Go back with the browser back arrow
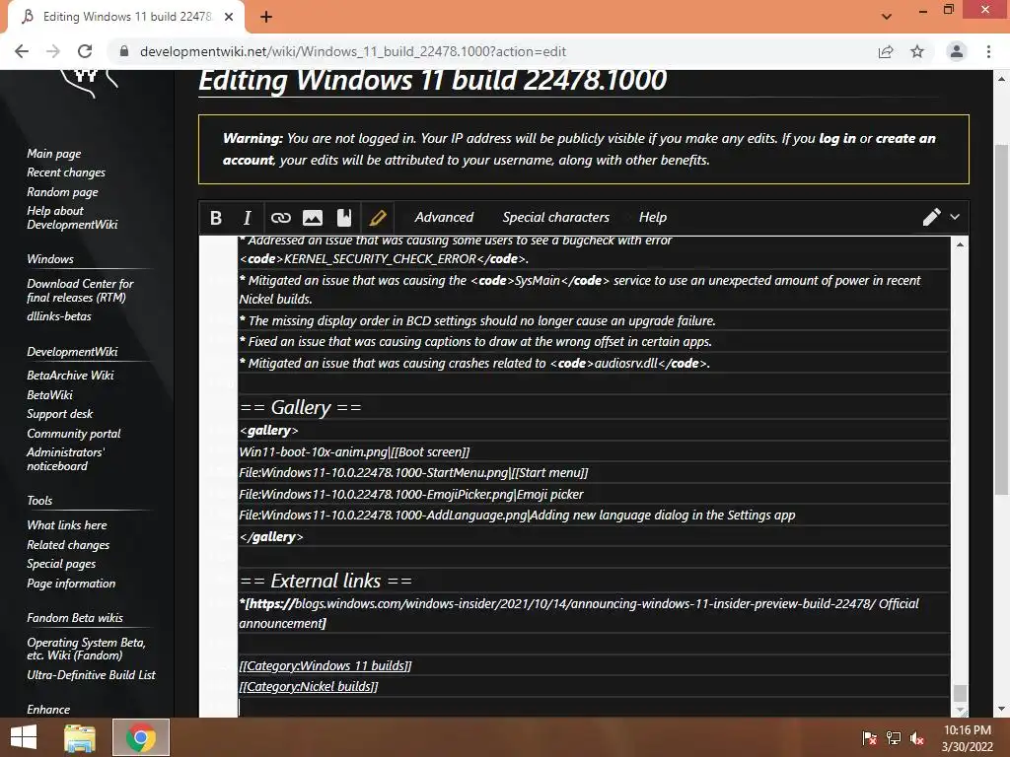The width and height of the screenshot is (1010, 757). point(22,51)
